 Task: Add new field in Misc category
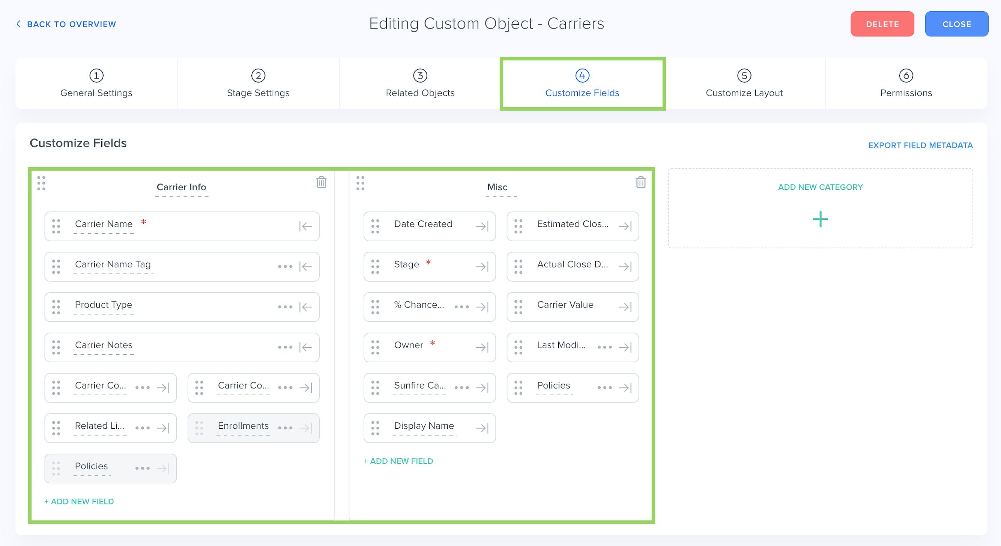(x=398, y=461)
